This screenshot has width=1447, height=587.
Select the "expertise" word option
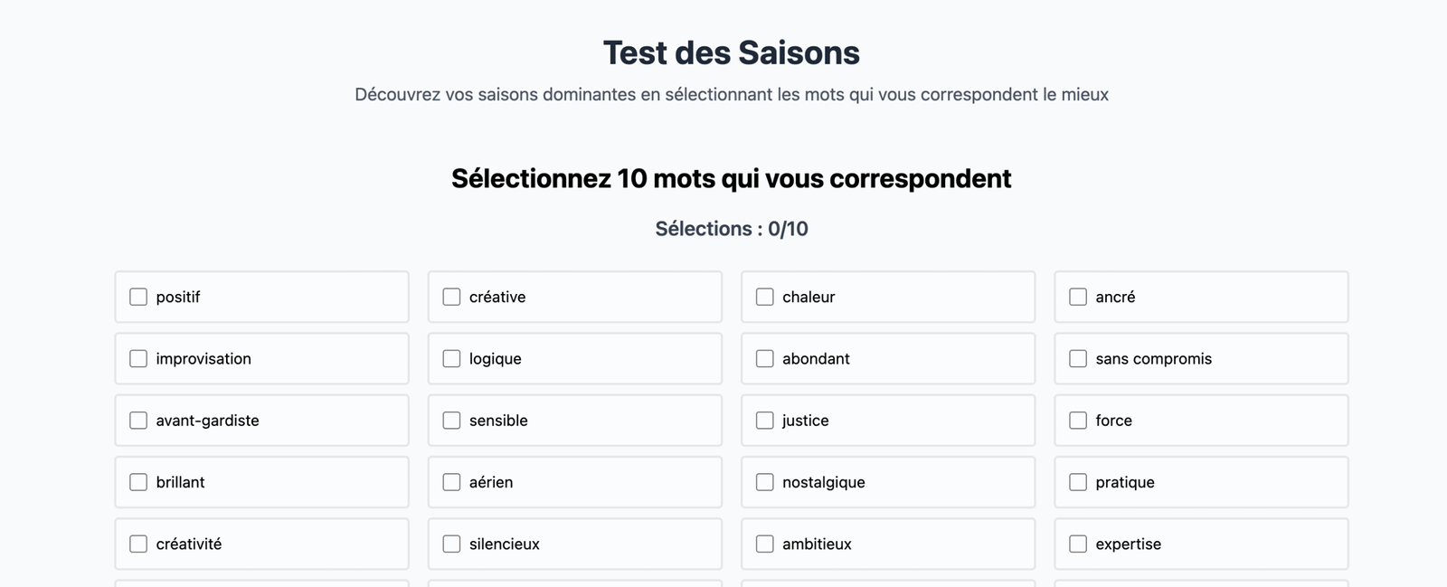tap(1077, 544)
